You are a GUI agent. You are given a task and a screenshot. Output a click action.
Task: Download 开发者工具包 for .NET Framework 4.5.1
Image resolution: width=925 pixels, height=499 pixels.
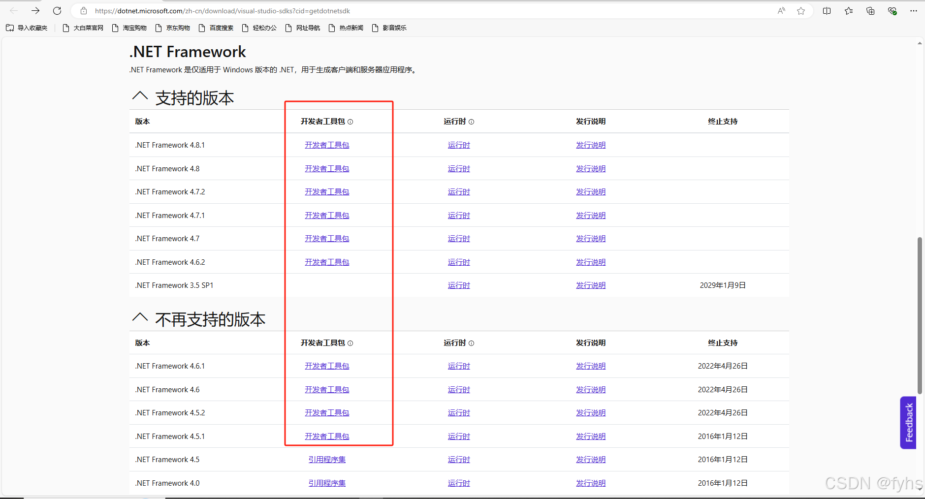pyautogui.click(x=327, y=437)
